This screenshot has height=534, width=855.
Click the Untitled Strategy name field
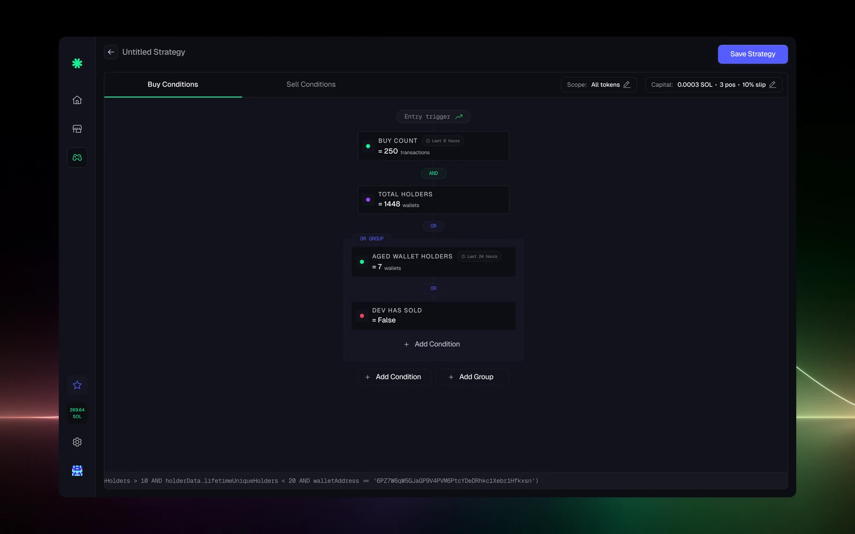[x=154, y=52]
